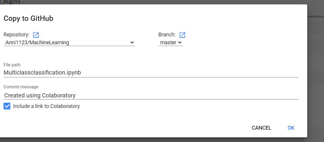The height and width of the screenshot is (142, 324).
Task: Dismiss by clicking the dimmed area below the dialog
Action: (x=162, y=140)
